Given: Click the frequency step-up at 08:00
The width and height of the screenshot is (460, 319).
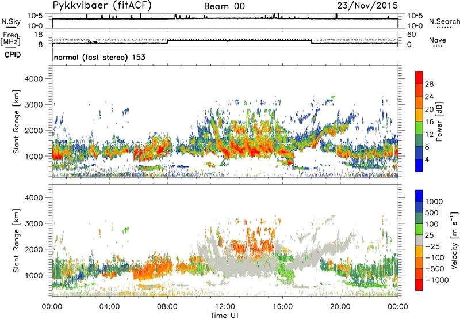Looking at the screenshot, I should coord(167,41).
